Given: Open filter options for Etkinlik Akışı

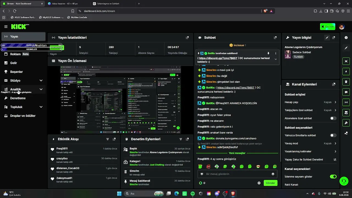Looking at the screenshot, I should pyautogui.click(x=108, y=139).
